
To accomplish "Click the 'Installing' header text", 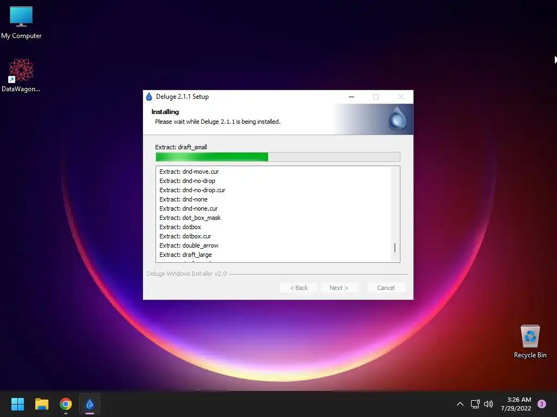I will tap(165, 112).
